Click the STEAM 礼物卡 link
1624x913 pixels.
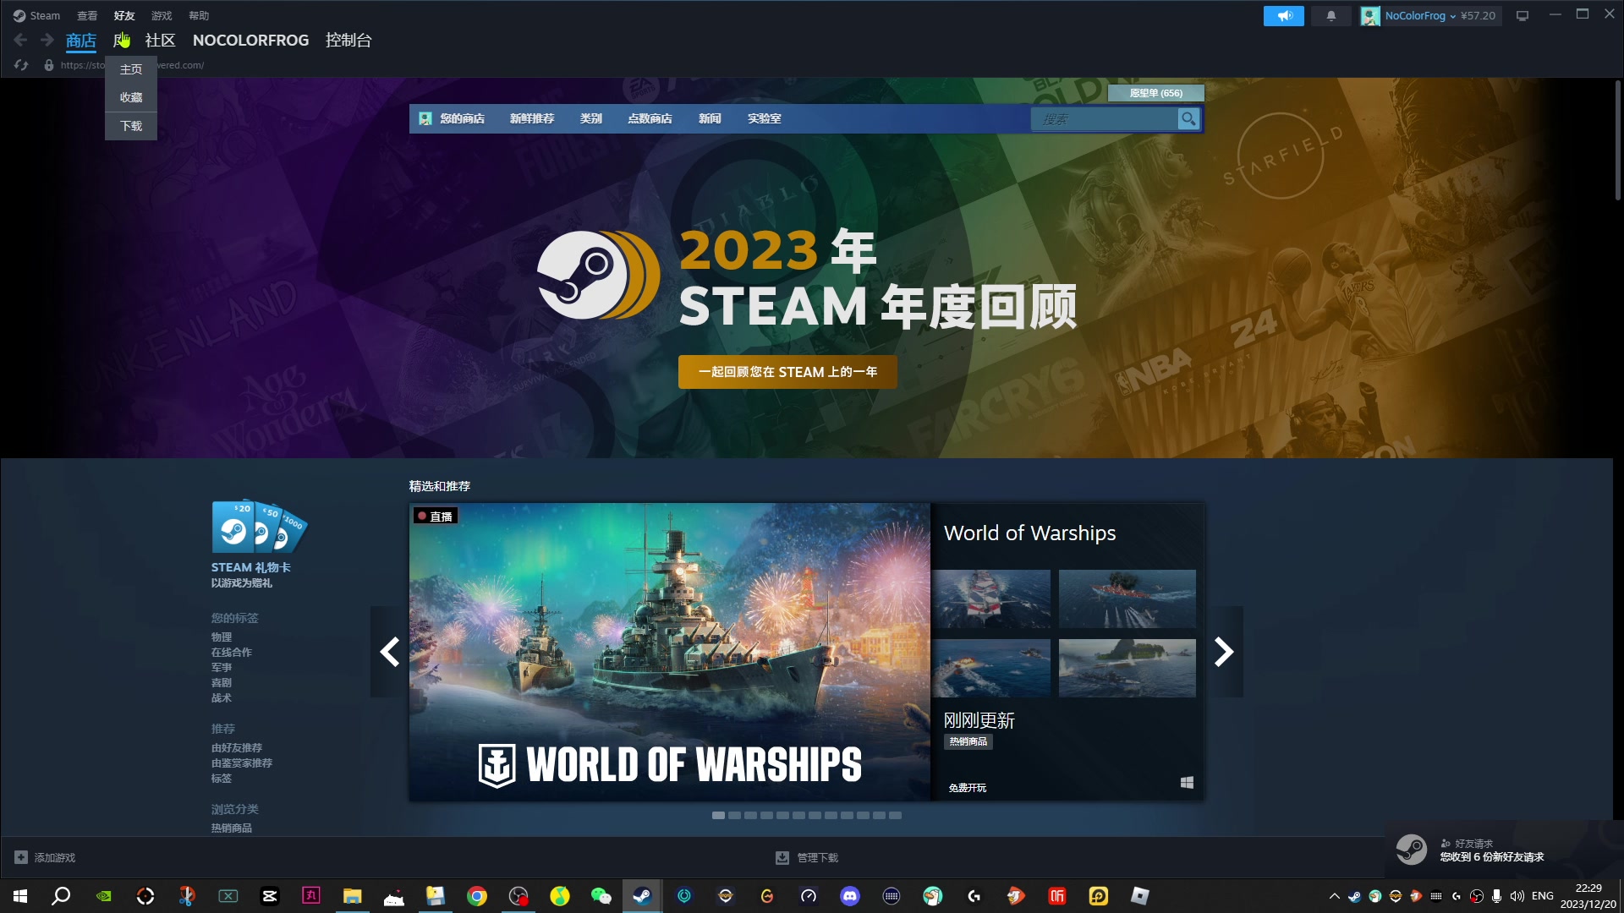251,567
